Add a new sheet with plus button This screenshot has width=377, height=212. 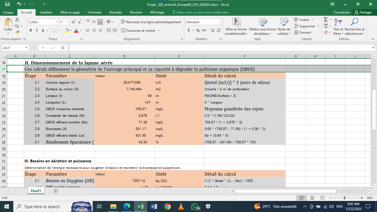pos(56,191)
